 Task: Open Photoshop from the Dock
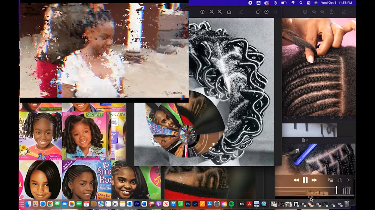tap(188, 204)
